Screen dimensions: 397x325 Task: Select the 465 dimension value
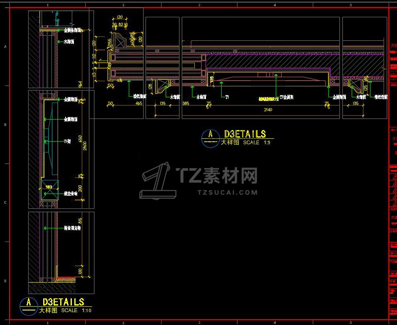click(139, 103)
